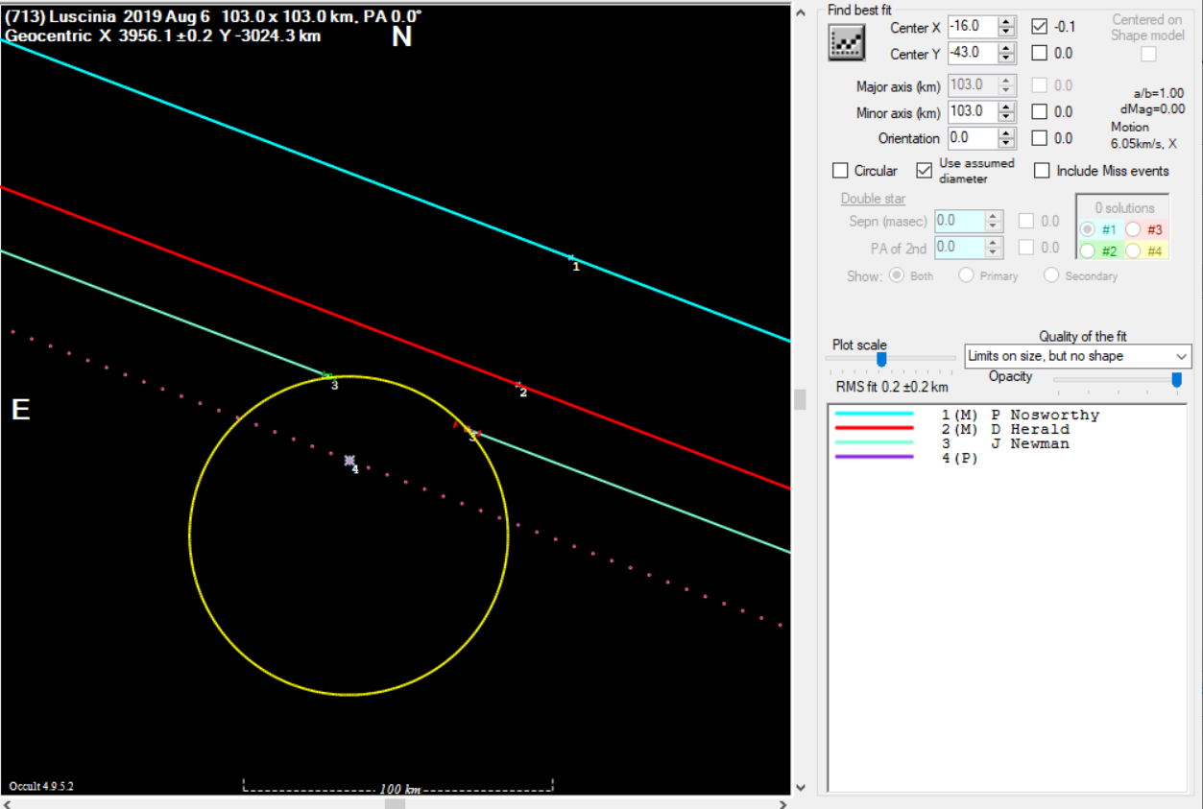Select solution #1 radio button
Image resolution: width=1203 pixels, height=809 pixels.
pos(1088,229)
